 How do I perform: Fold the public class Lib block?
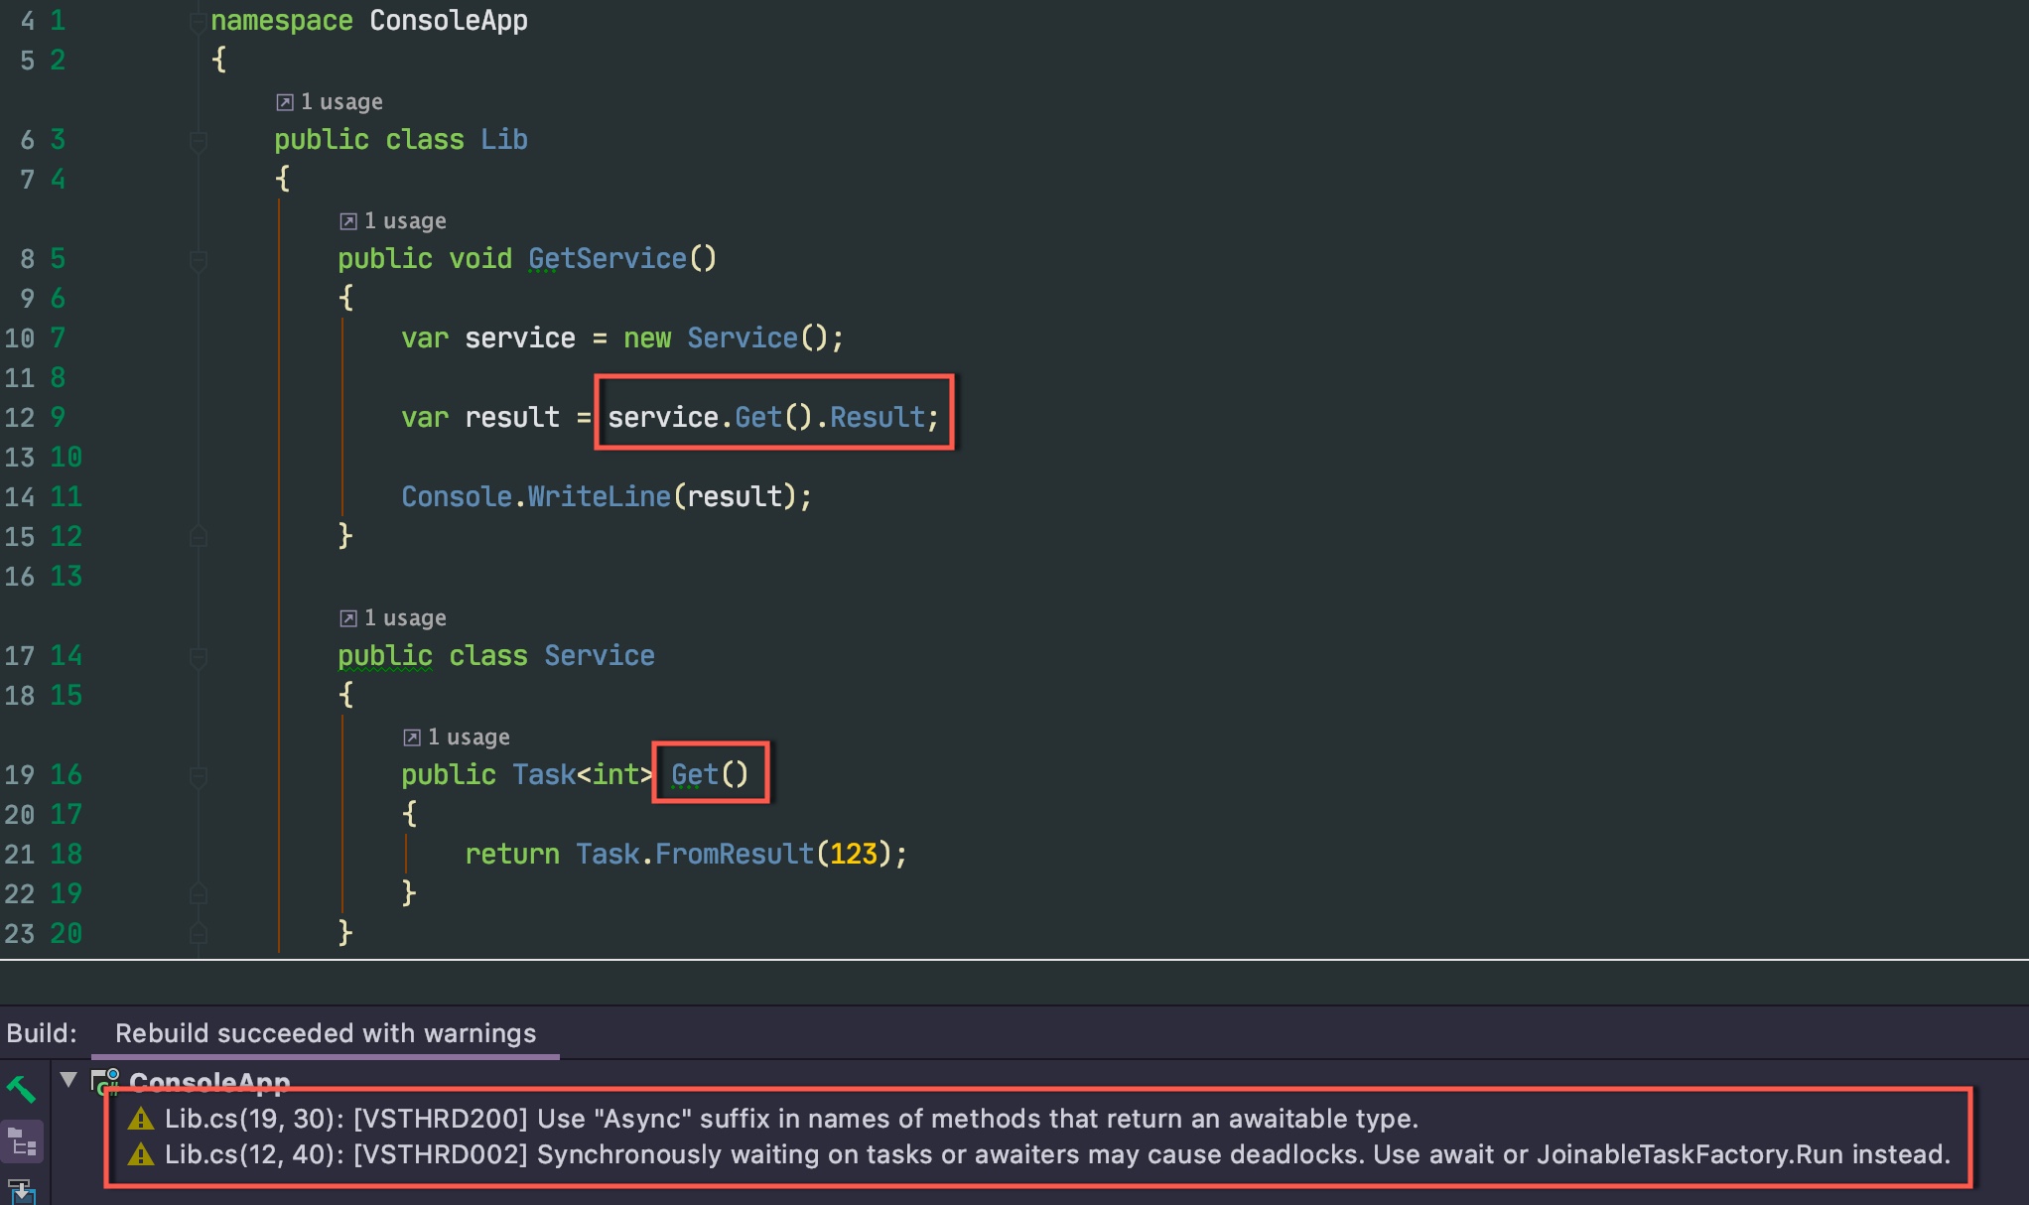[x=198, y=141]
